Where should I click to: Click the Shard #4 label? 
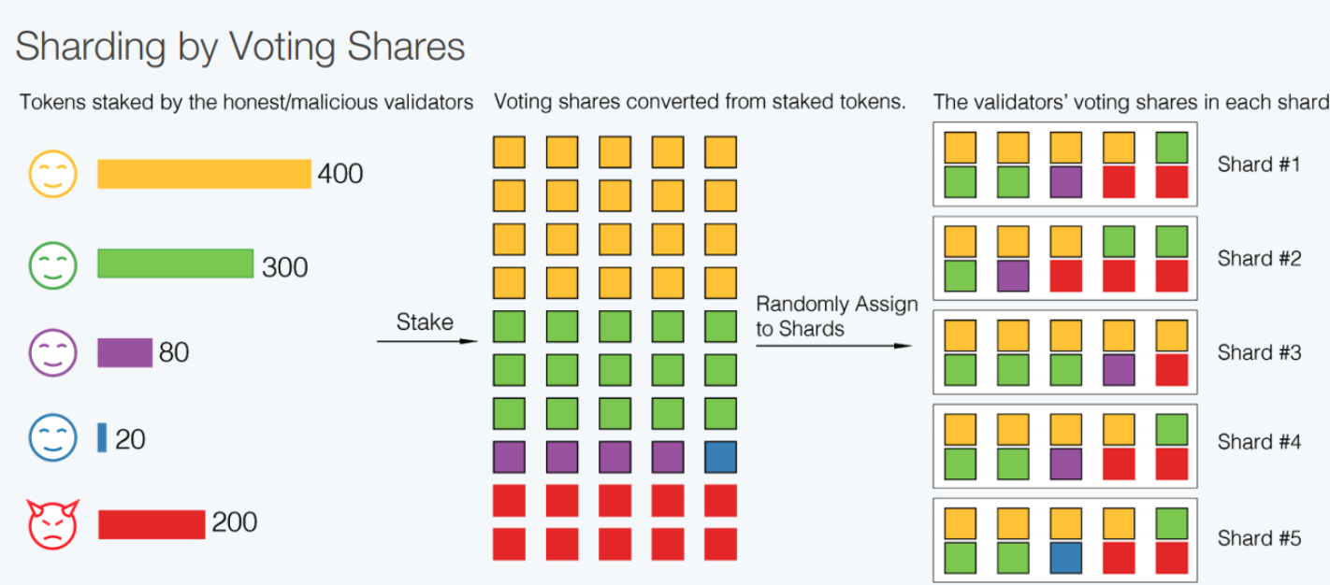tap(1259, 442)
